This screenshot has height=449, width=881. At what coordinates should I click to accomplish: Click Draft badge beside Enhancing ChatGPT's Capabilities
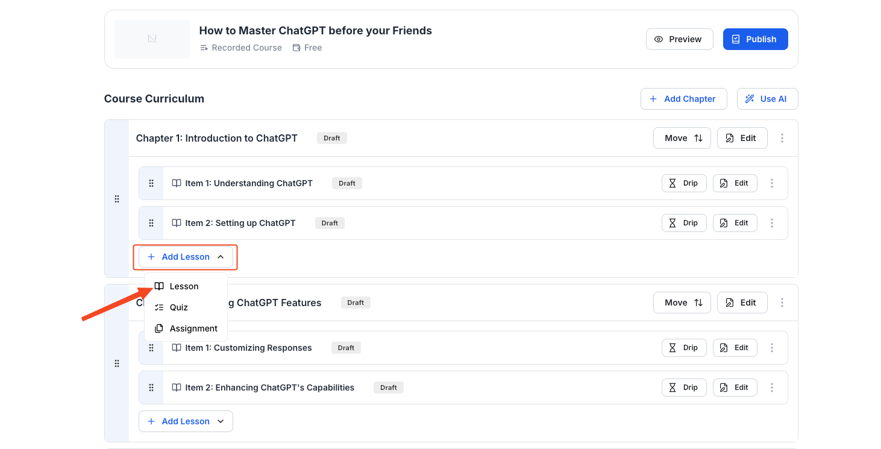click(x=389, y=388)
